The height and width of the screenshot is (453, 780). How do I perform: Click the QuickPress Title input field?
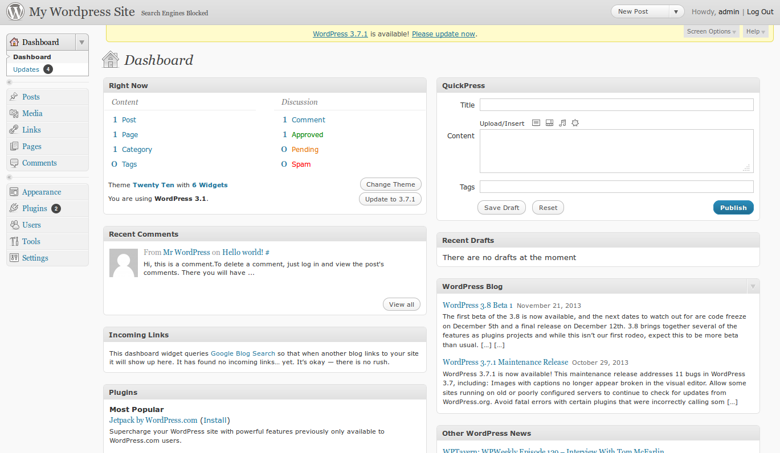pos(616,105)
